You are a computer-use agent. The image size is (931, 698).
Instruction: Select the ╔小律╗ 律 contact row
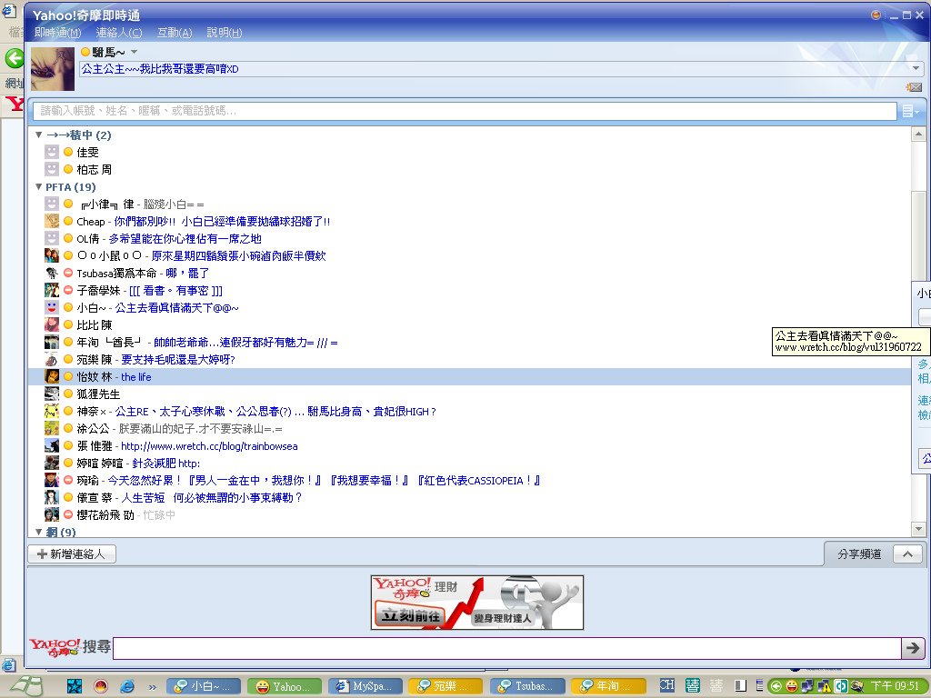469,204
